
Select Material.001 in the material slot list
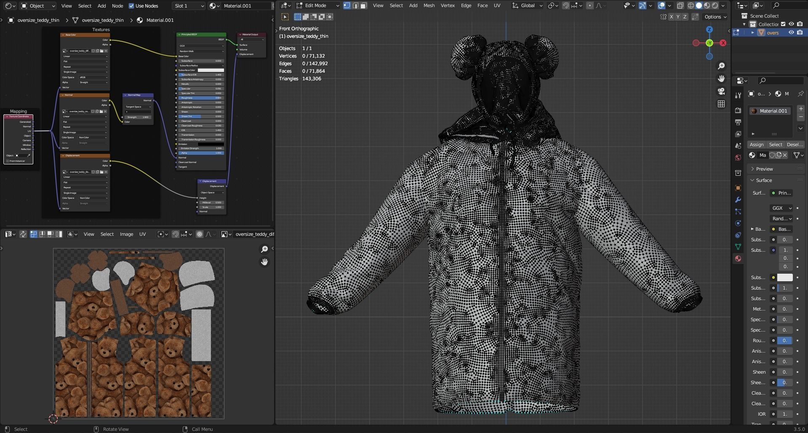point(770,111)
